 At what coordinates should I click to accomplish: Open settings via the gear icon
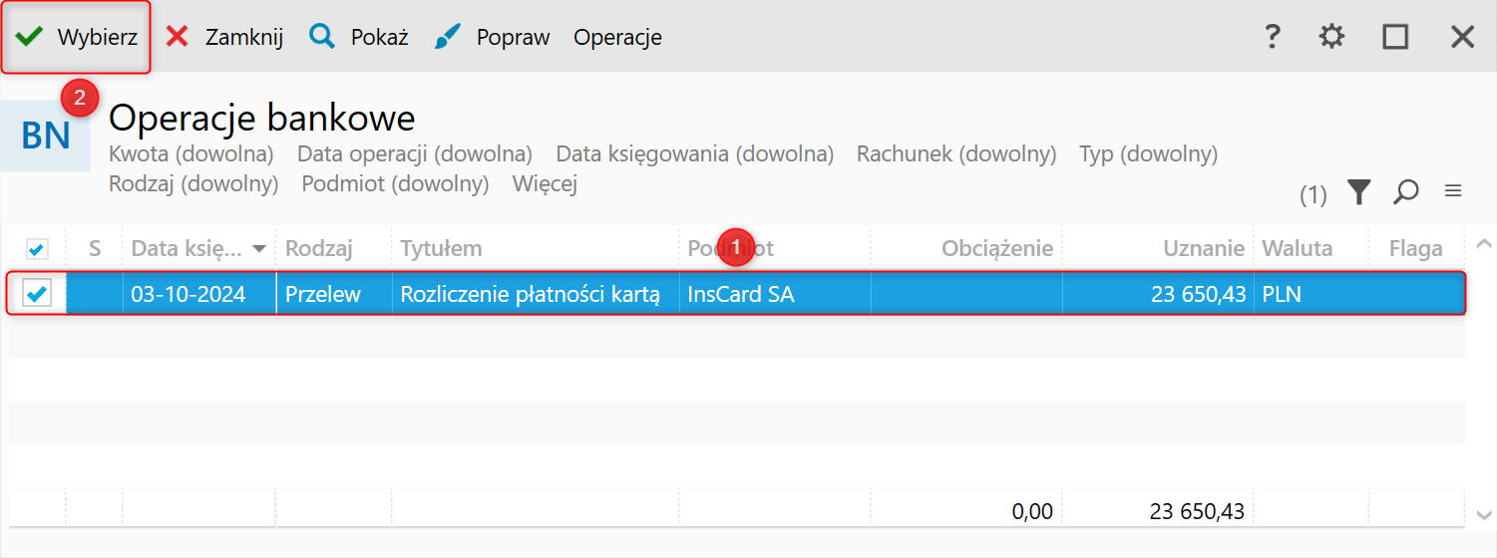click(x=1331, y=37)
